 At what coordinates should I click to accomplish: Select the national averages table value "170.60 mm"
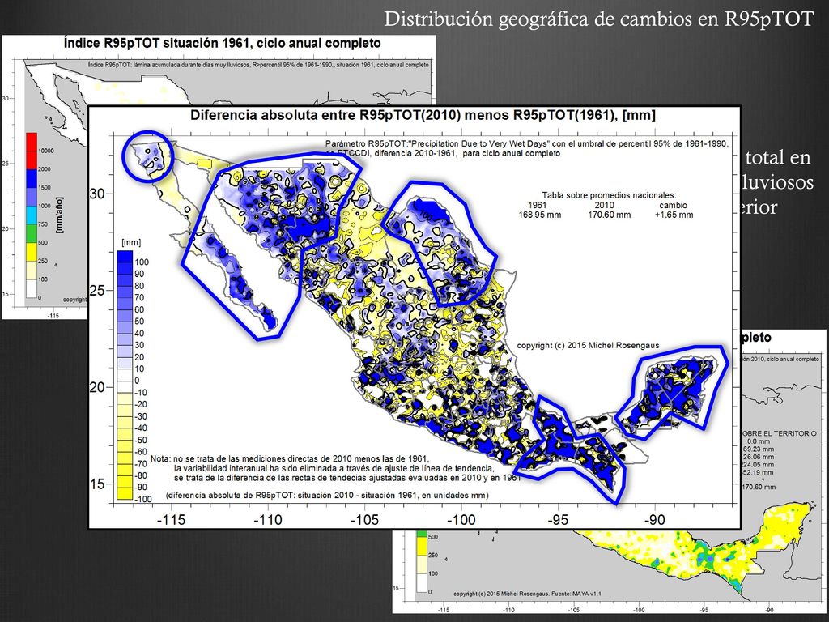coord(609,215)
